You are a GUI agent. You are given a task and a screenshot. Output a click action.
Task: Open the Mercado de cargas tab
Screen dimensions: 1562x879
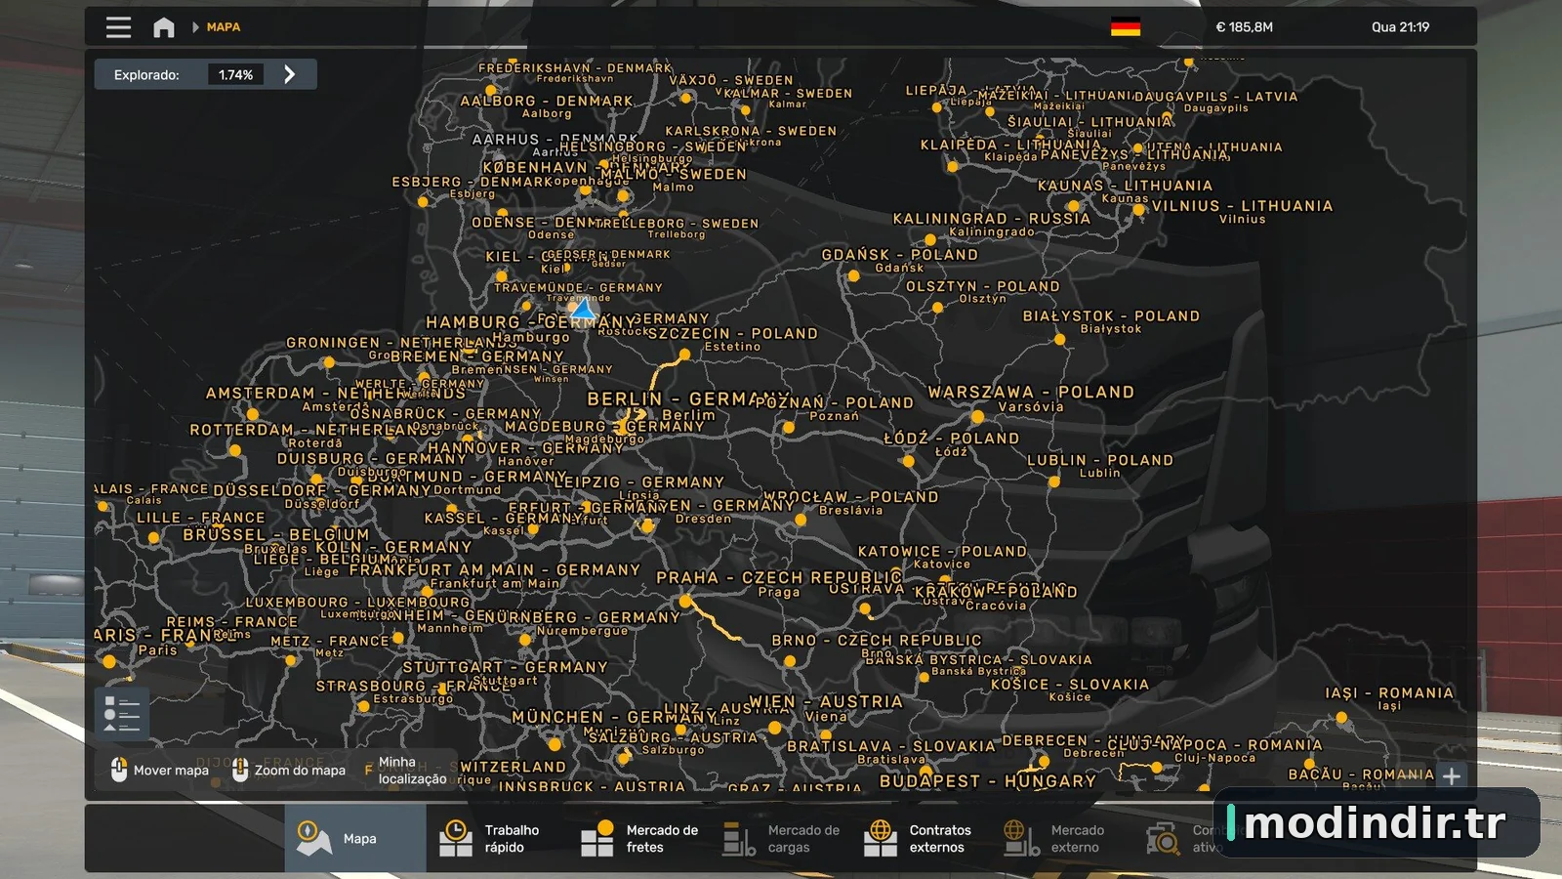pyautogui.click(x=782, y=838)
